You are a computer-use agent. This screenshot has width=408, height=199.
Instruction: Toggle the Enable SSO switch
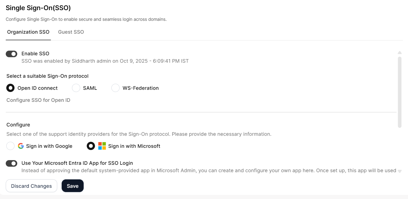[x=11, y=54]
